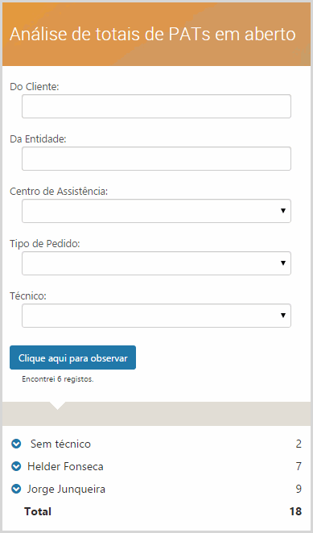Expand the Sem técnico chevron icon
This screenshot has height=533, width=313.
(x=16, y=444)
